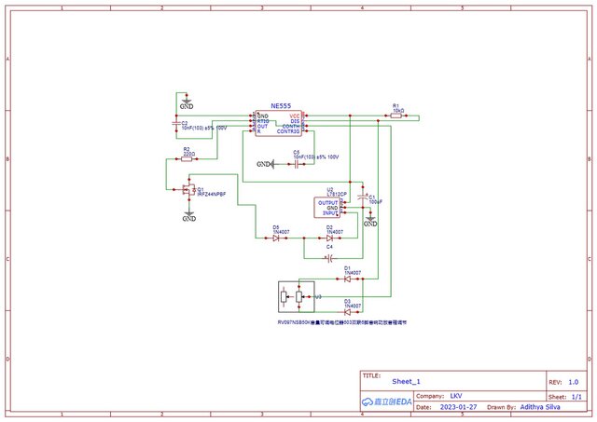Click the D1 1N4007 diode symbol
Screen dimensions: 597x422
point(347,279)
